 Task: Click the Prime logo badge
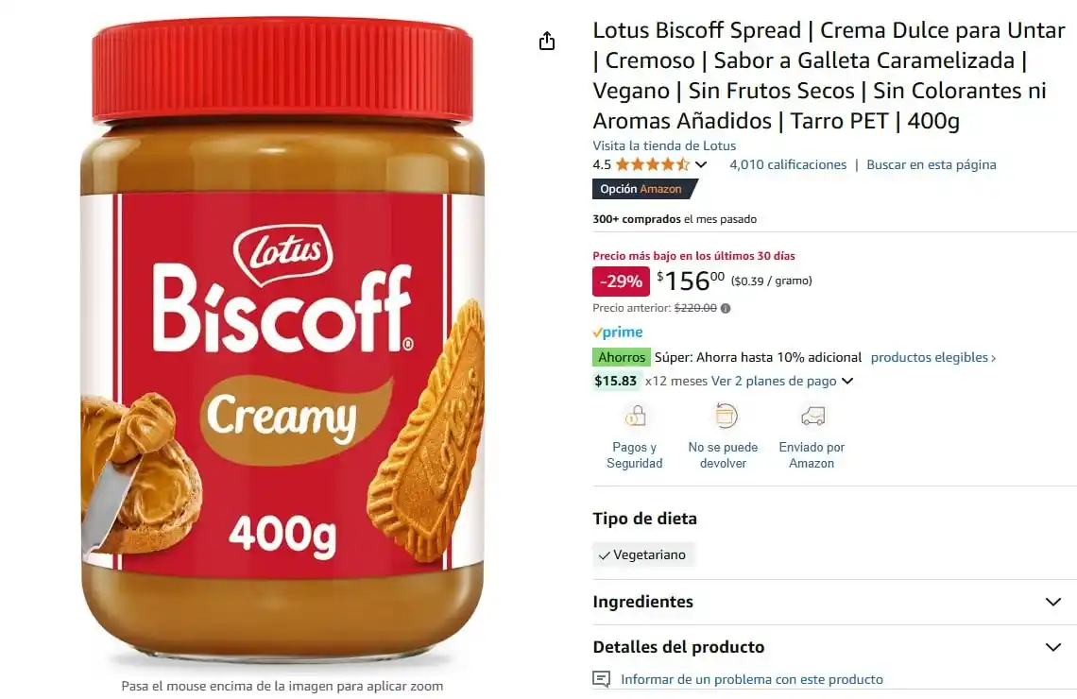pos(618,332)
